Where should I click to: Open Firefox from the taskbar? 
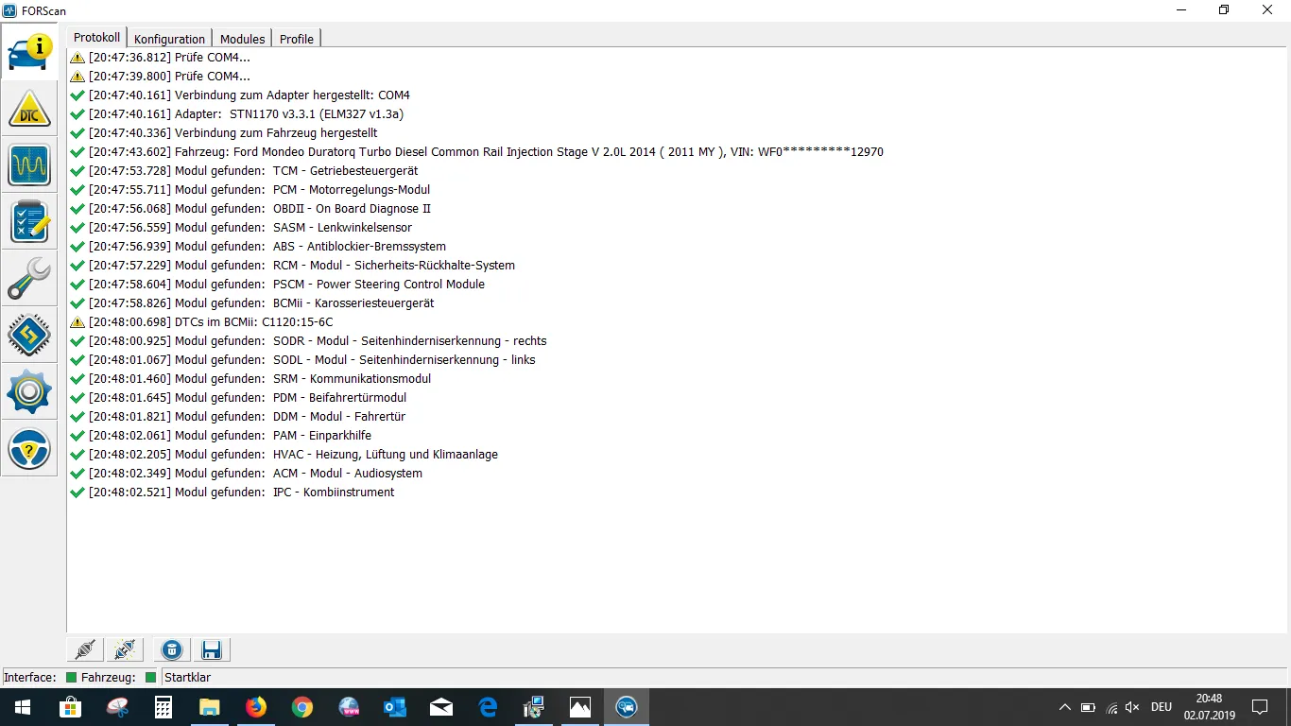point(256,707)
